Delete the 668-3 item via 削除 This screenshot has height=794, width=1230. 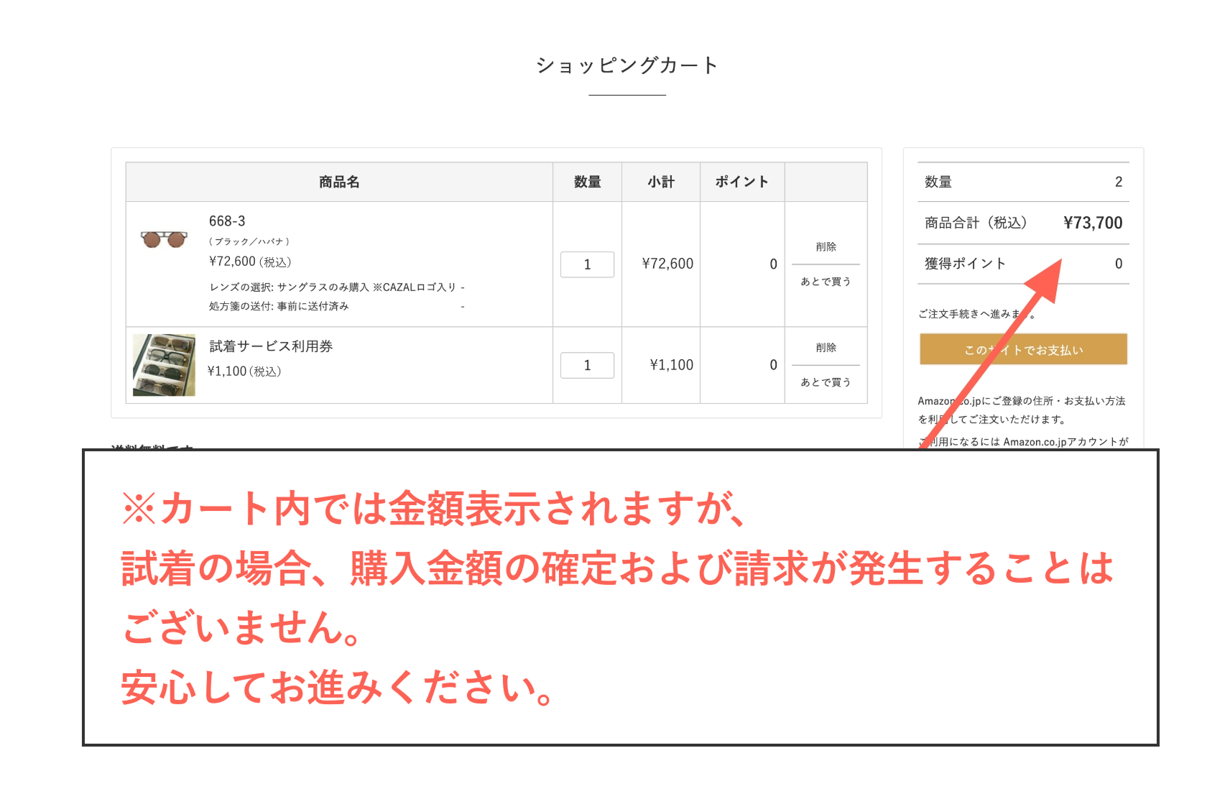point(825,246)
